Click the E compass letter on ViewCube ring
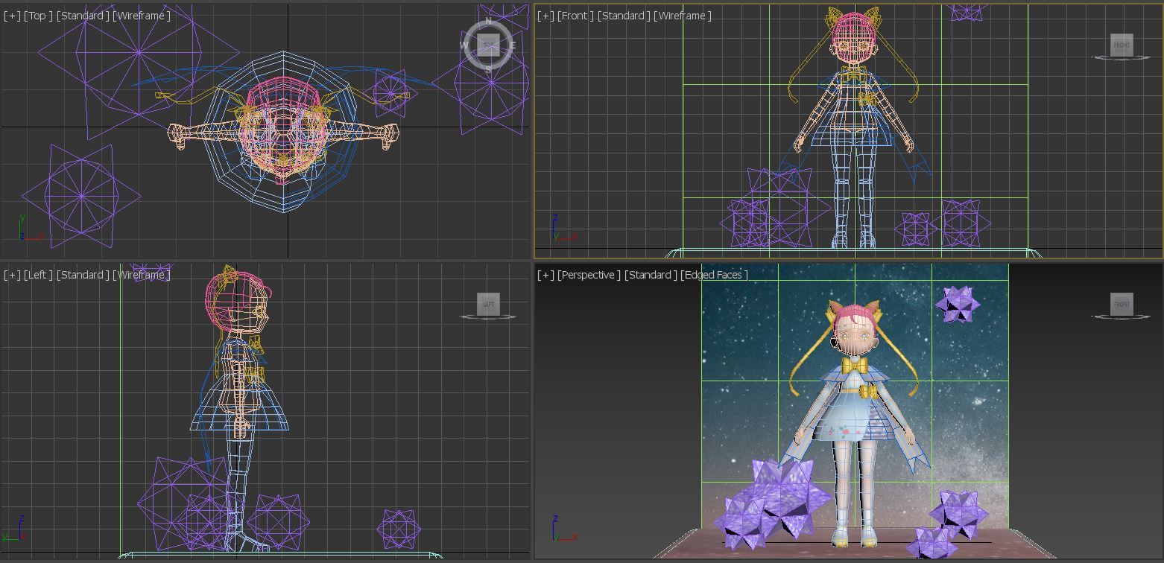The width and height of the screenshot is (1164, 563). pos(513,45)
